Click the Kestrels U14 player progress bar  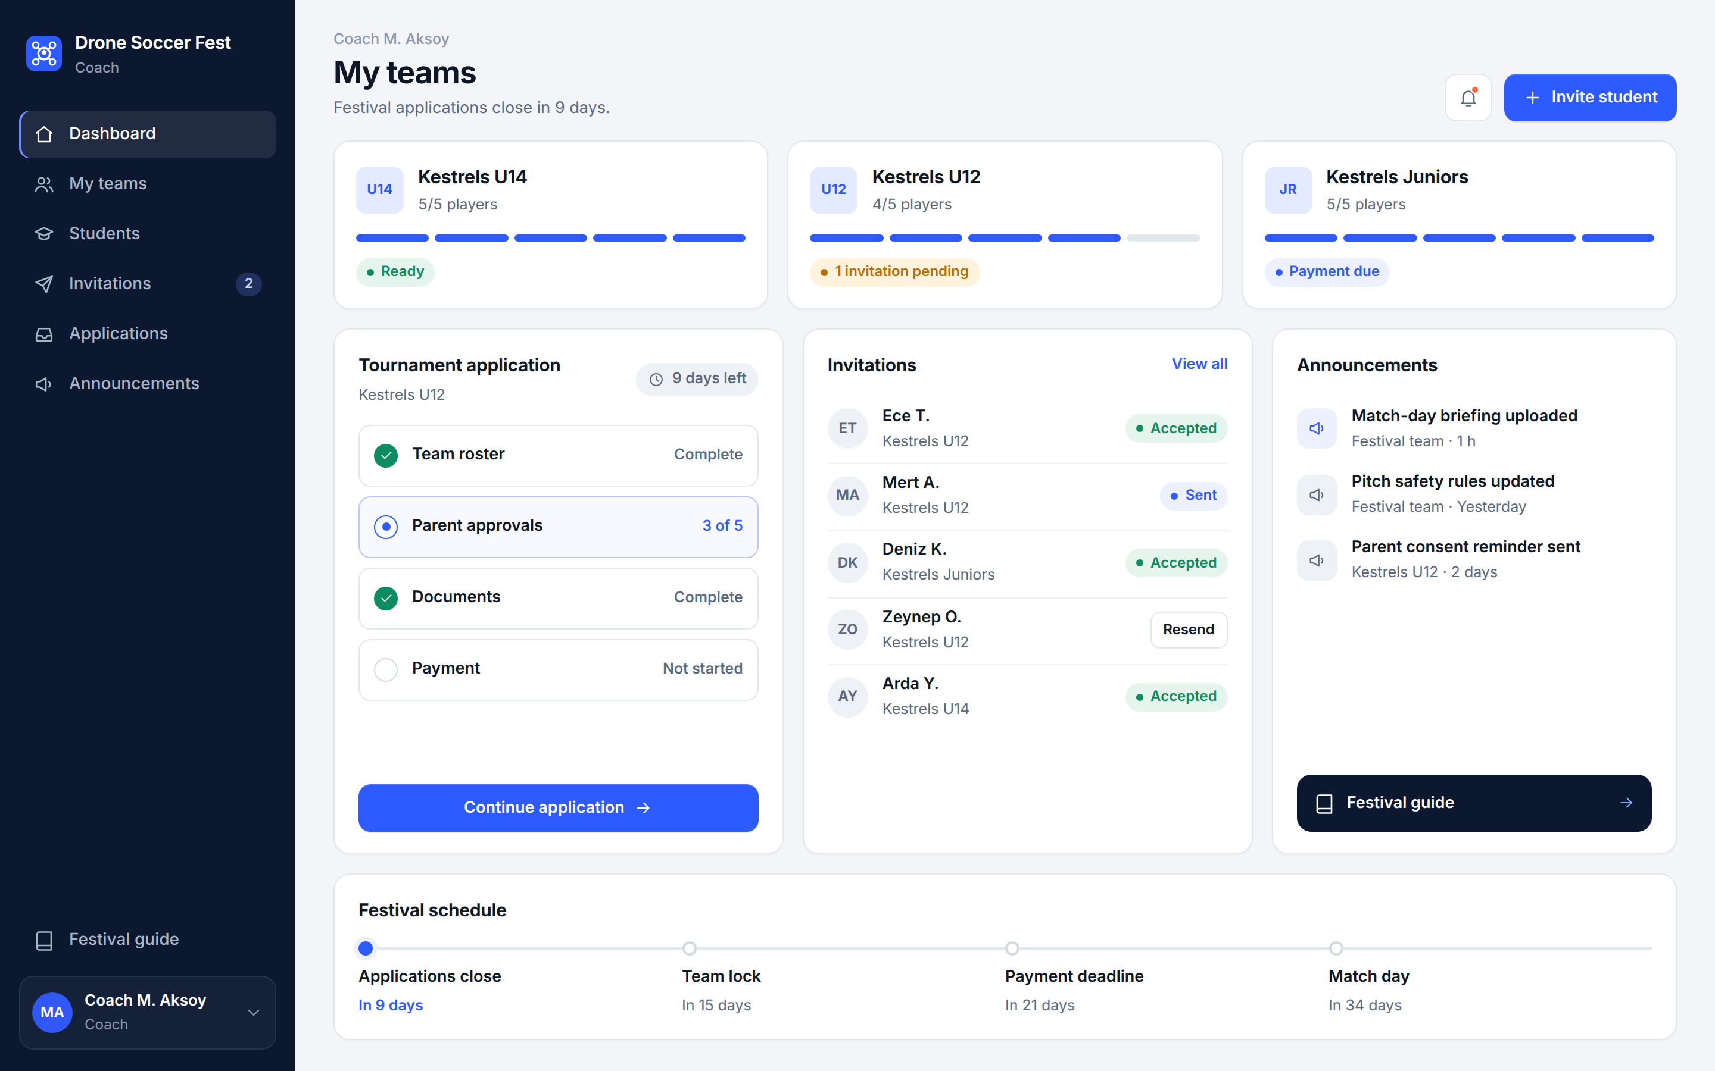point(551,238)
